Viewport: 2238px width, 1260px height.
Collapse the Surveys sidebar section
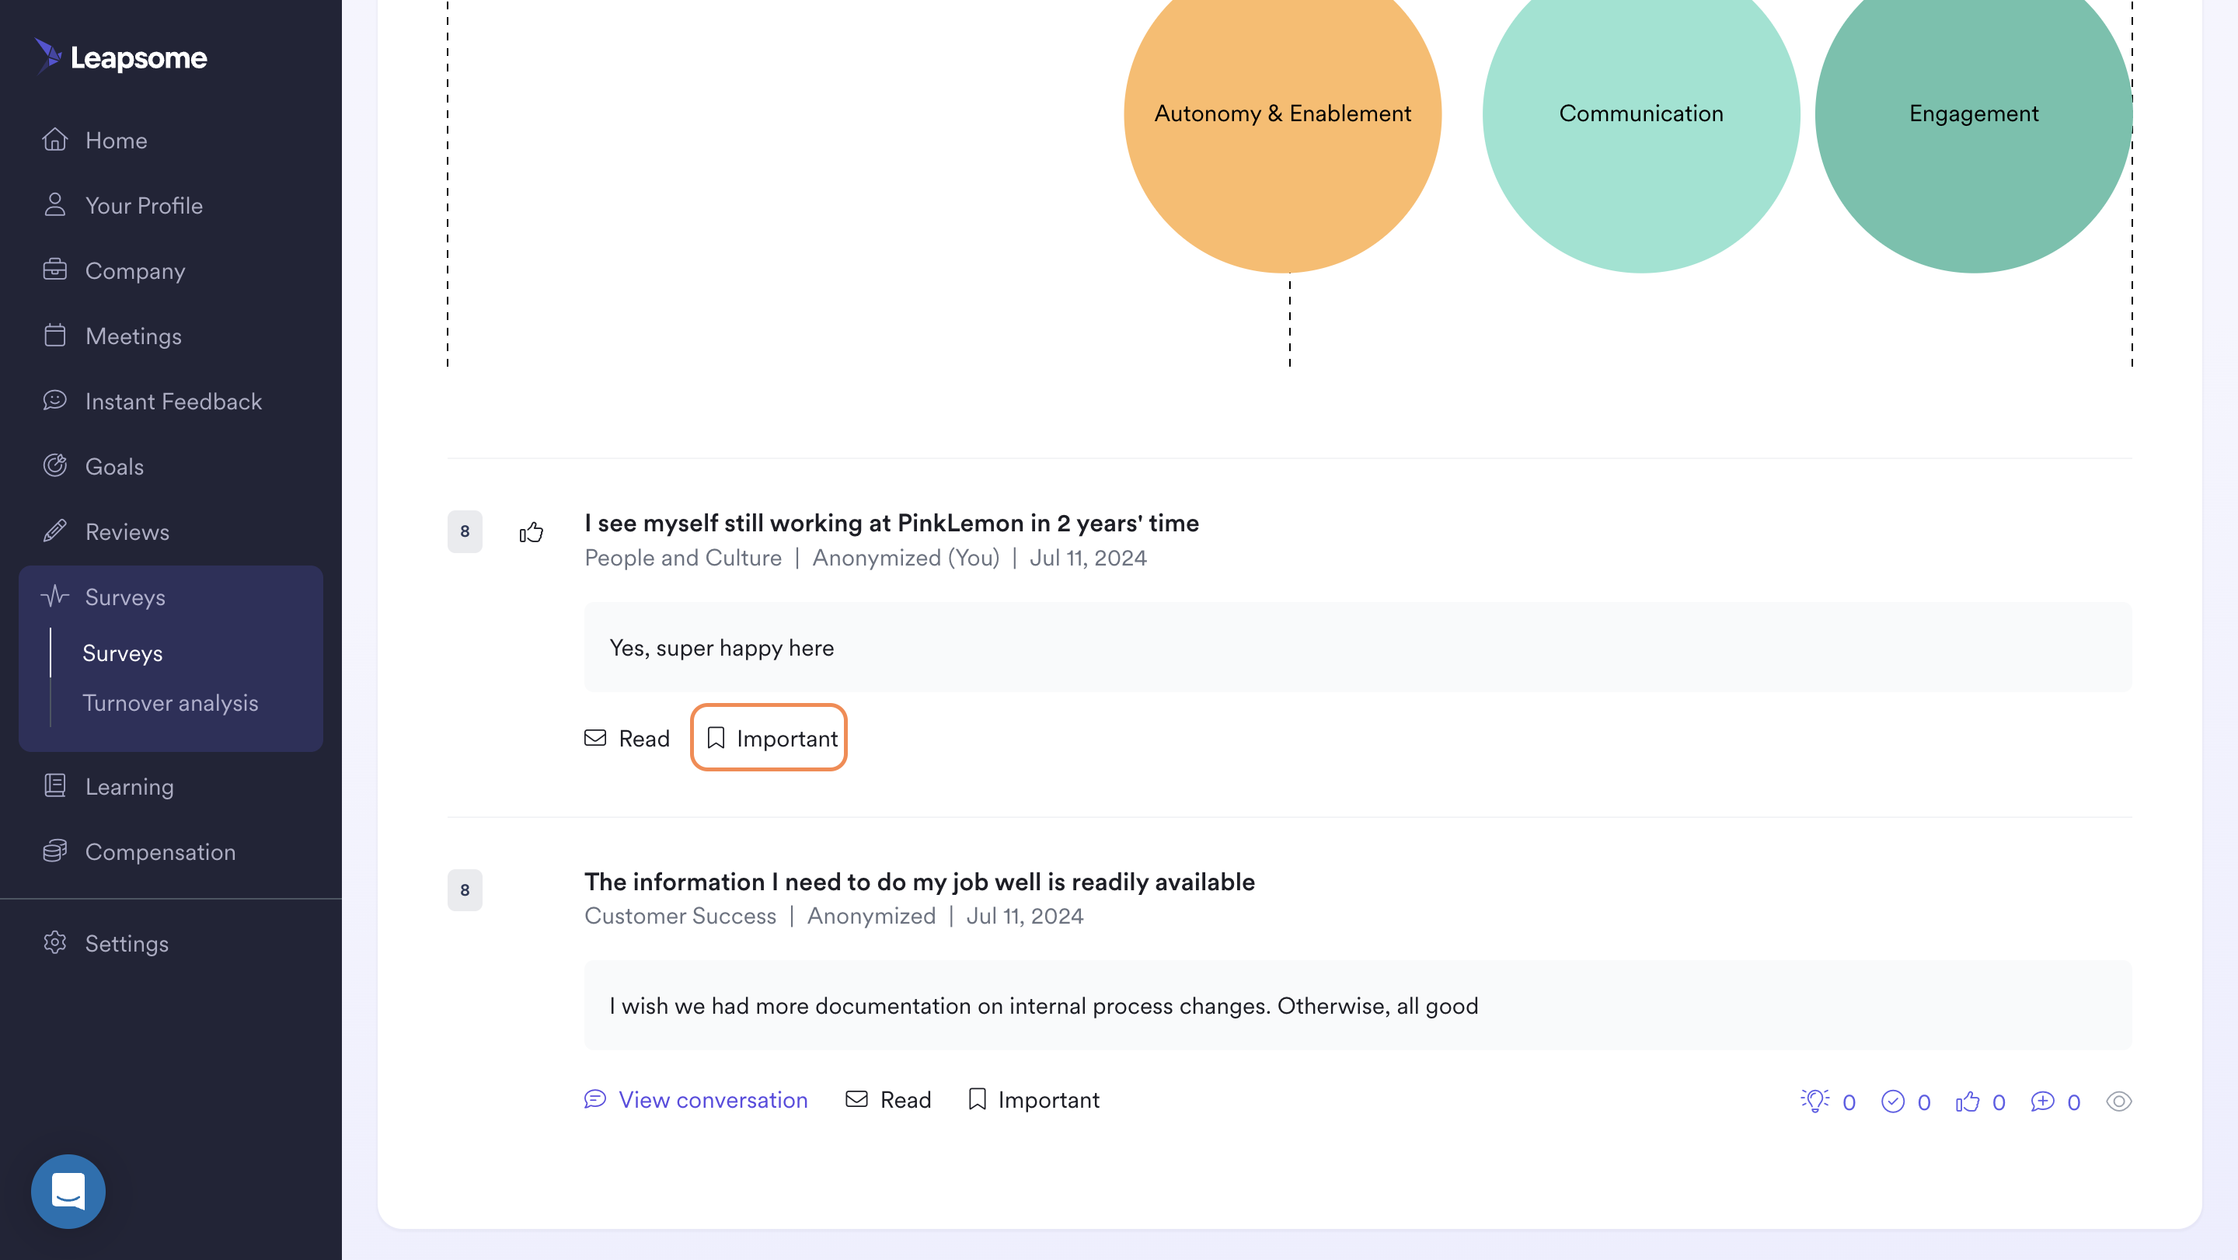pos(170,597)
